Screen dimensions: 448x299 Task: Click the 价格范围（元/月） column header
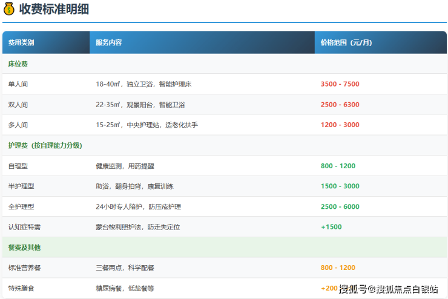point(346,43)
